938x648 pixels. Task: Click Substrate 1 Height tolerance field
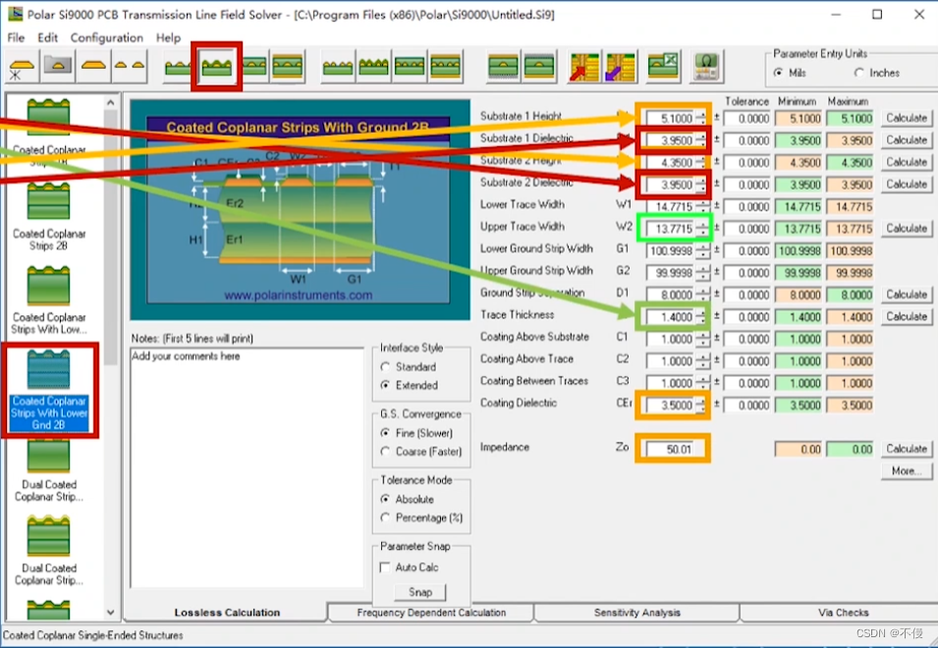[x=746, y=119]
